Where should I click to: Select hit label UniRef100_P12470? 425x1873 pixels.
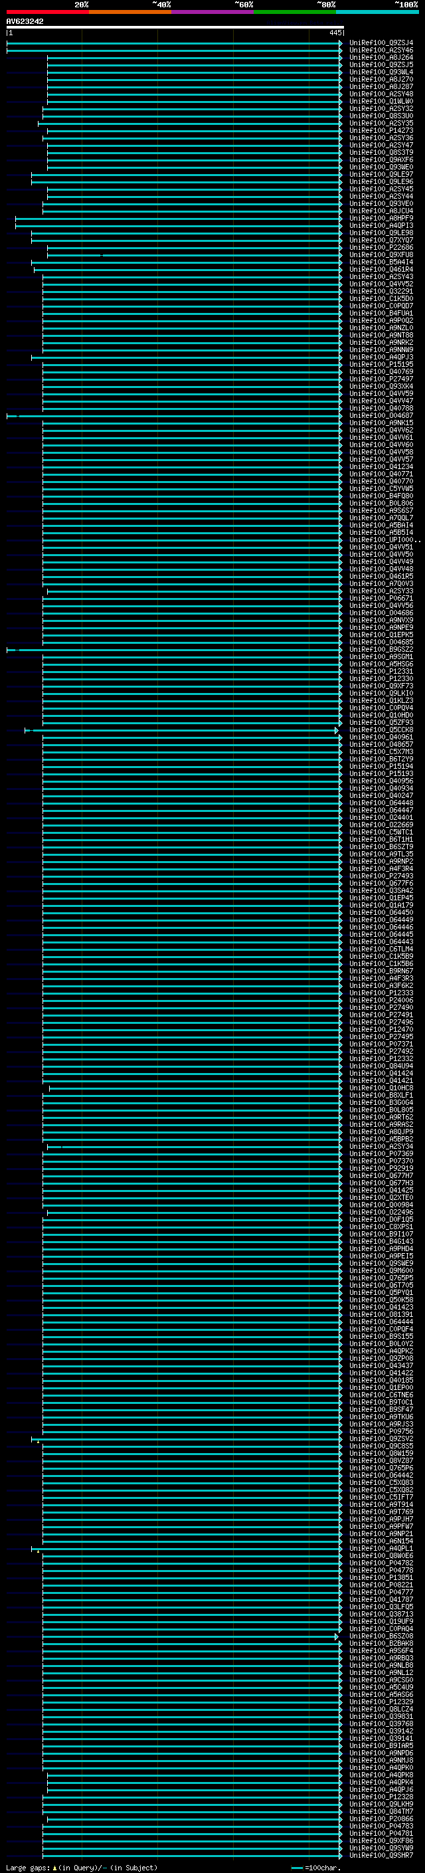381,1030
